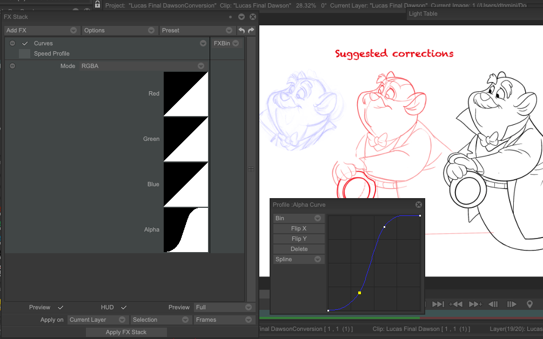
Task: Open the Alpha channel curve thumbnail
Action: click(186, 230)
